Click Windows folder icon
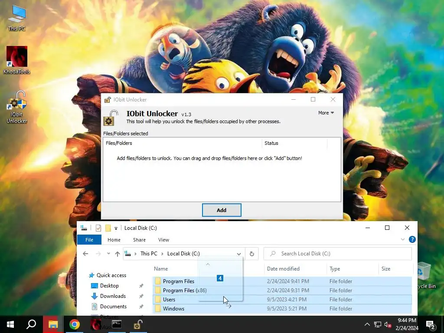Image resolution: width=444 pixels, height=333 pixels. pos(158,308)
